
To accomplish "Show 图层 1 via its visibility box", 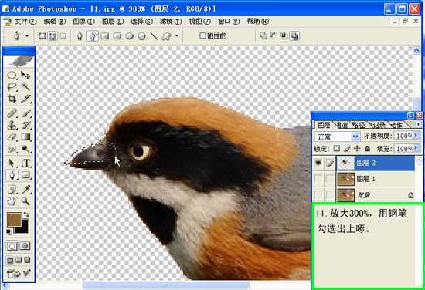I will click(x=318, y=179).
